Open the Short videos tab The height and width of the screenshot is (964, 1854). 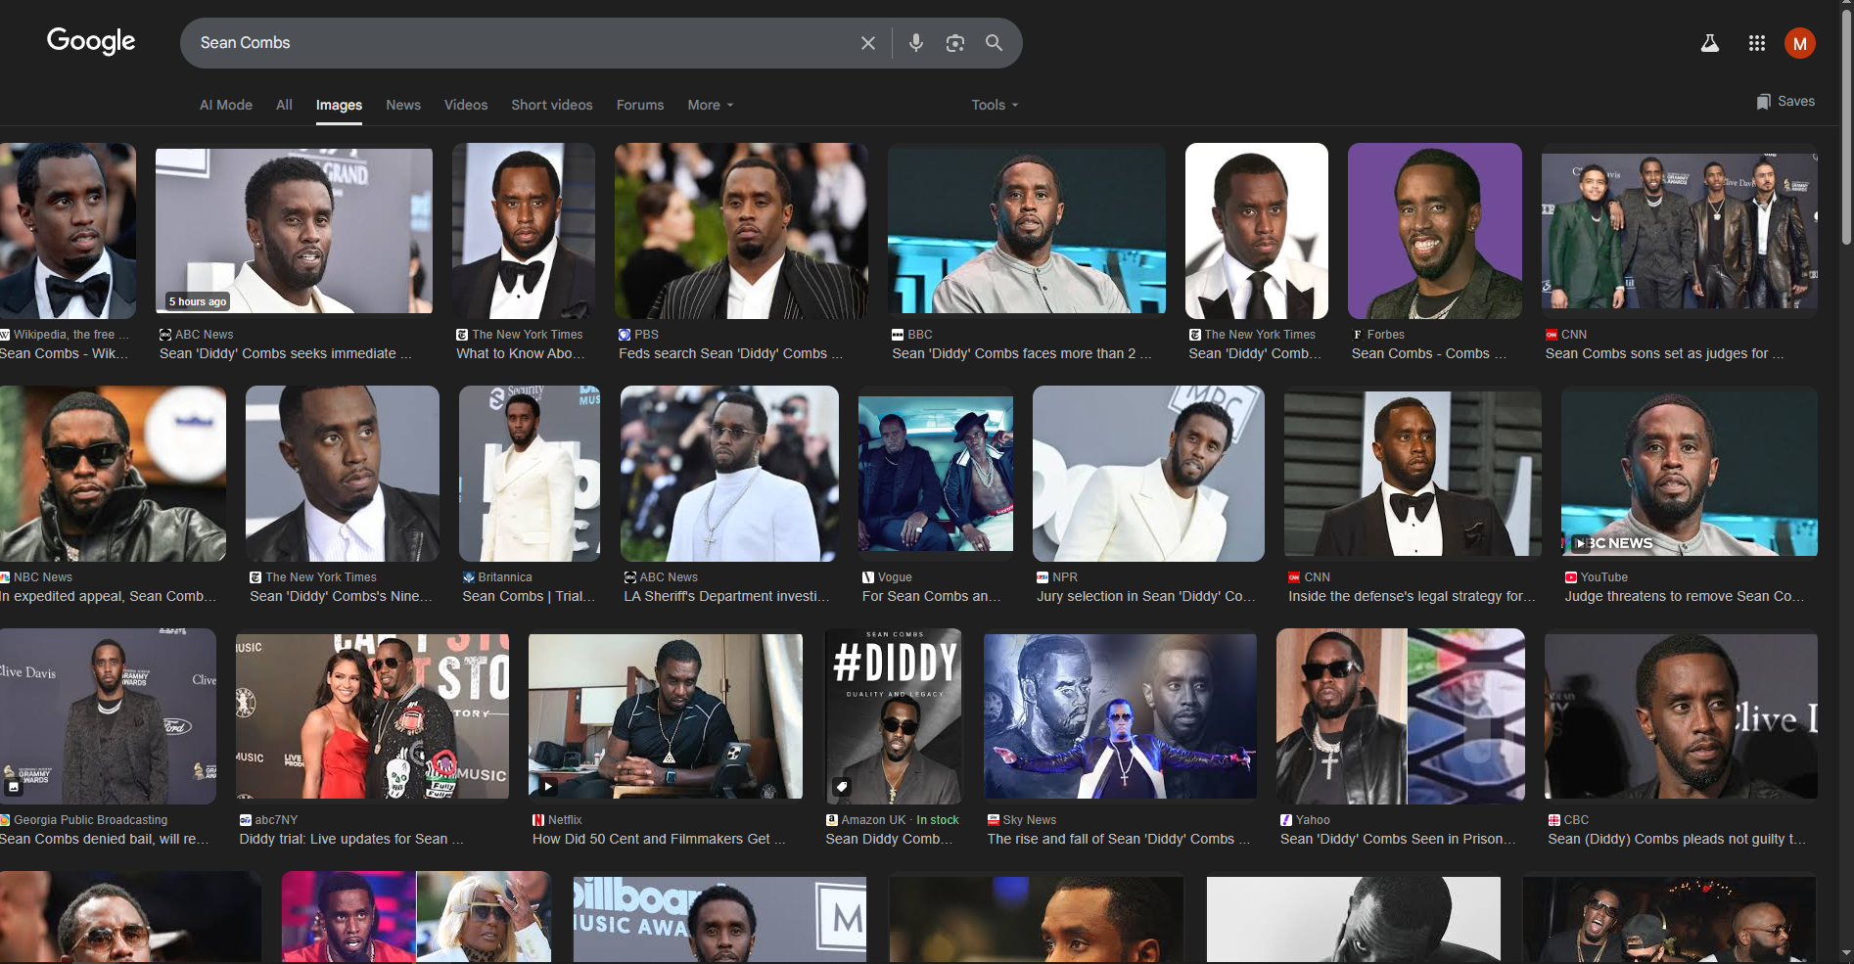coord(551,105)
